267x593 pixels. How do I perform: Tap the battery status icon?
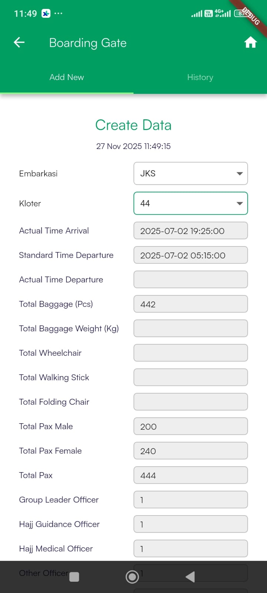pos(240,14)
